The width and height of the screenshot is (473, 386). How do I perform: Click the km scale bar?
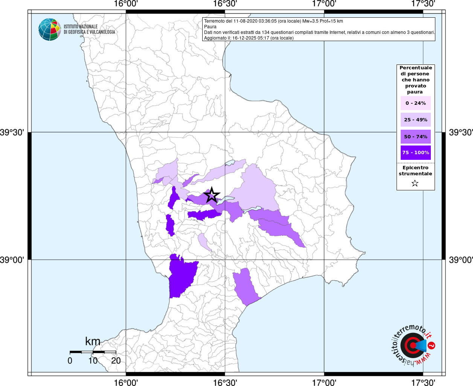pos(93,352)
